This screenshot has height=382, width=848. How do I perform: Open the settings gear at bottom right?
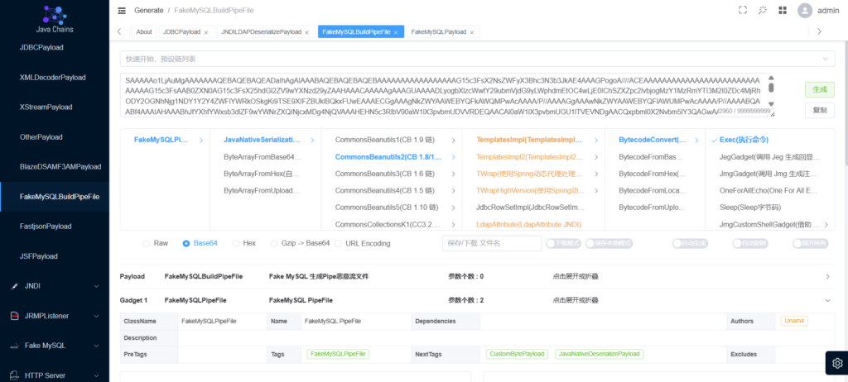[x=836, y=363]
